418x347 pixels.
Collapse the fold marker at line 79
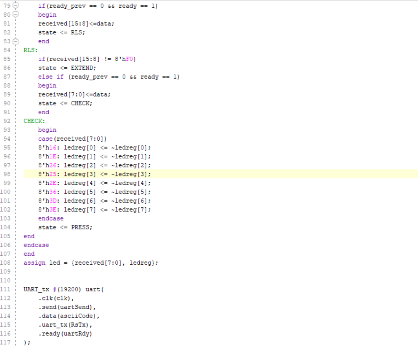16,6
